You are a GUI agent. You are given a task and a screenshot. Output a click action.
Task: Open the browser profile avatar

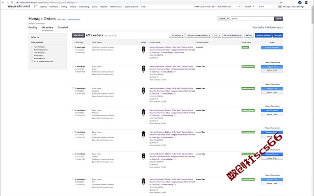(x=306, y=2)
